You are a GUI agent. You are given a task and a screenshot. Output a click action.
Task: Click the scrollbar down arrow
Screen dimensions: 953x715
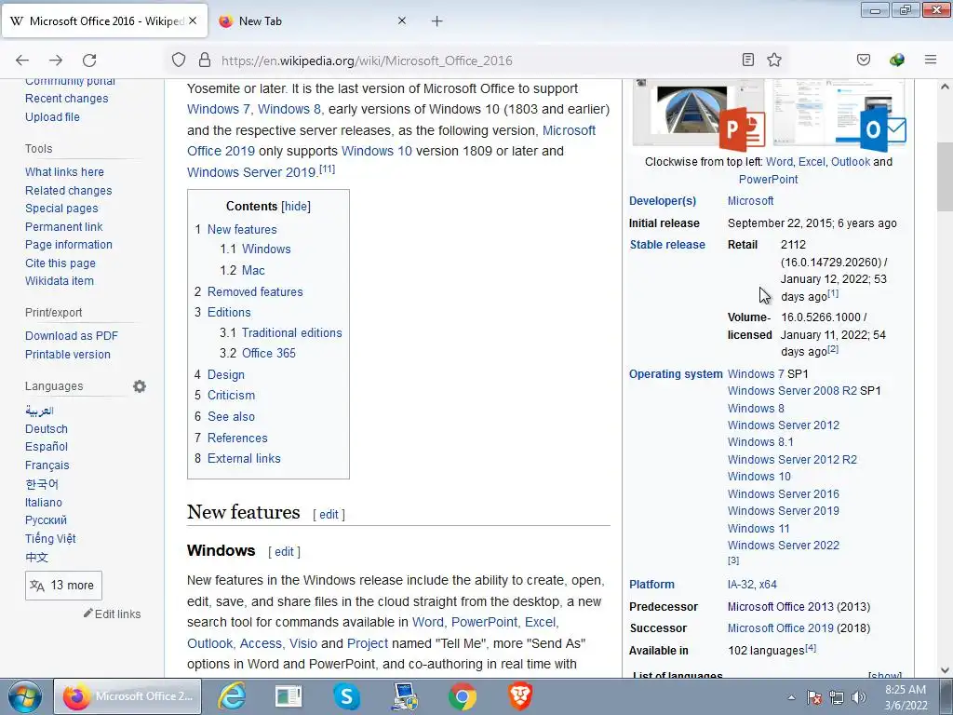click(x=945, y=670)
